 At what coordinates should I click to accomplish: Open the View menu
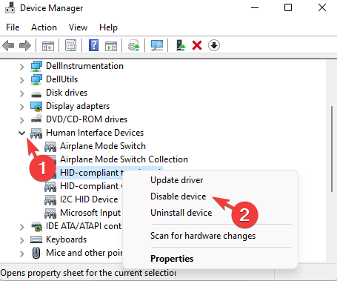(x=78, y=27)
